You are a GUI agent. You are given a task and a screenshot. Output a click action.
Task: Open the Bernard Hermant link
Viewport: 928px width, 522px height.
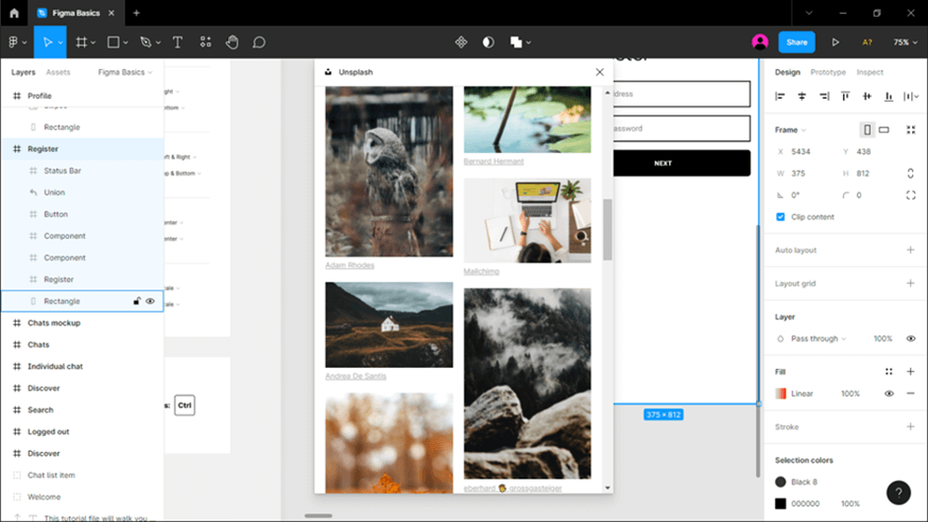pyautogui.click(x=494, y=161)
